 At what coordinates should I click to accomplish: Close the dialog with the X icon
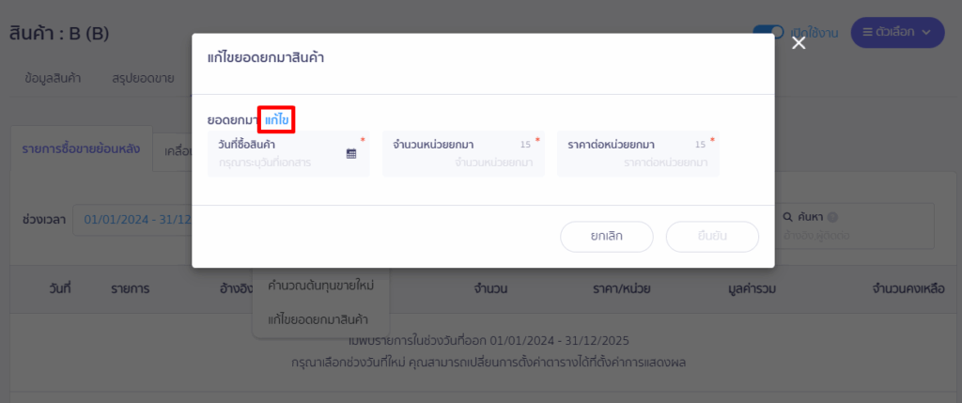click(x=799, y=43)
